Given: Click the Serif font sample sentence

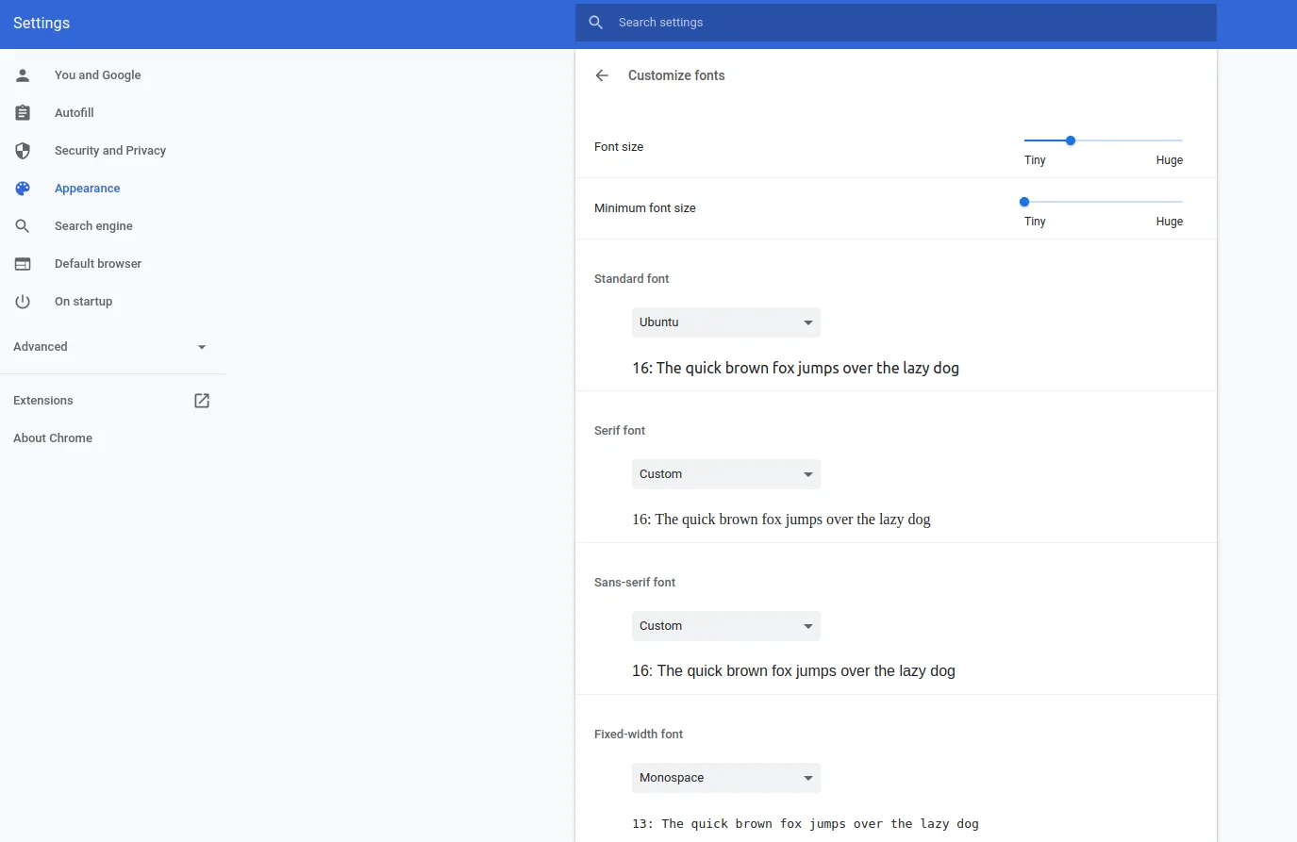Looking at the screenshot, I should click(781, 520).
